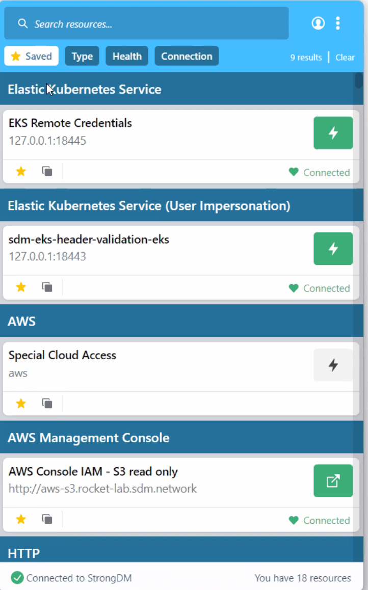This screenshot has height=590, width=368.
Task: Select address 127.0.0.1:18445
Action: point(47,141)
